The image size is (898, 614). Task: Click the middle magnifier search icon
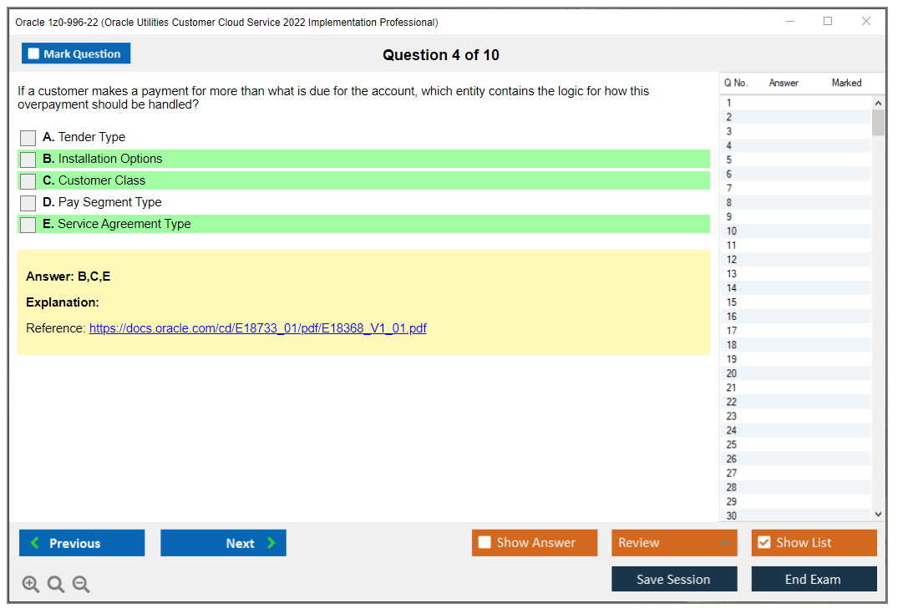55,584
